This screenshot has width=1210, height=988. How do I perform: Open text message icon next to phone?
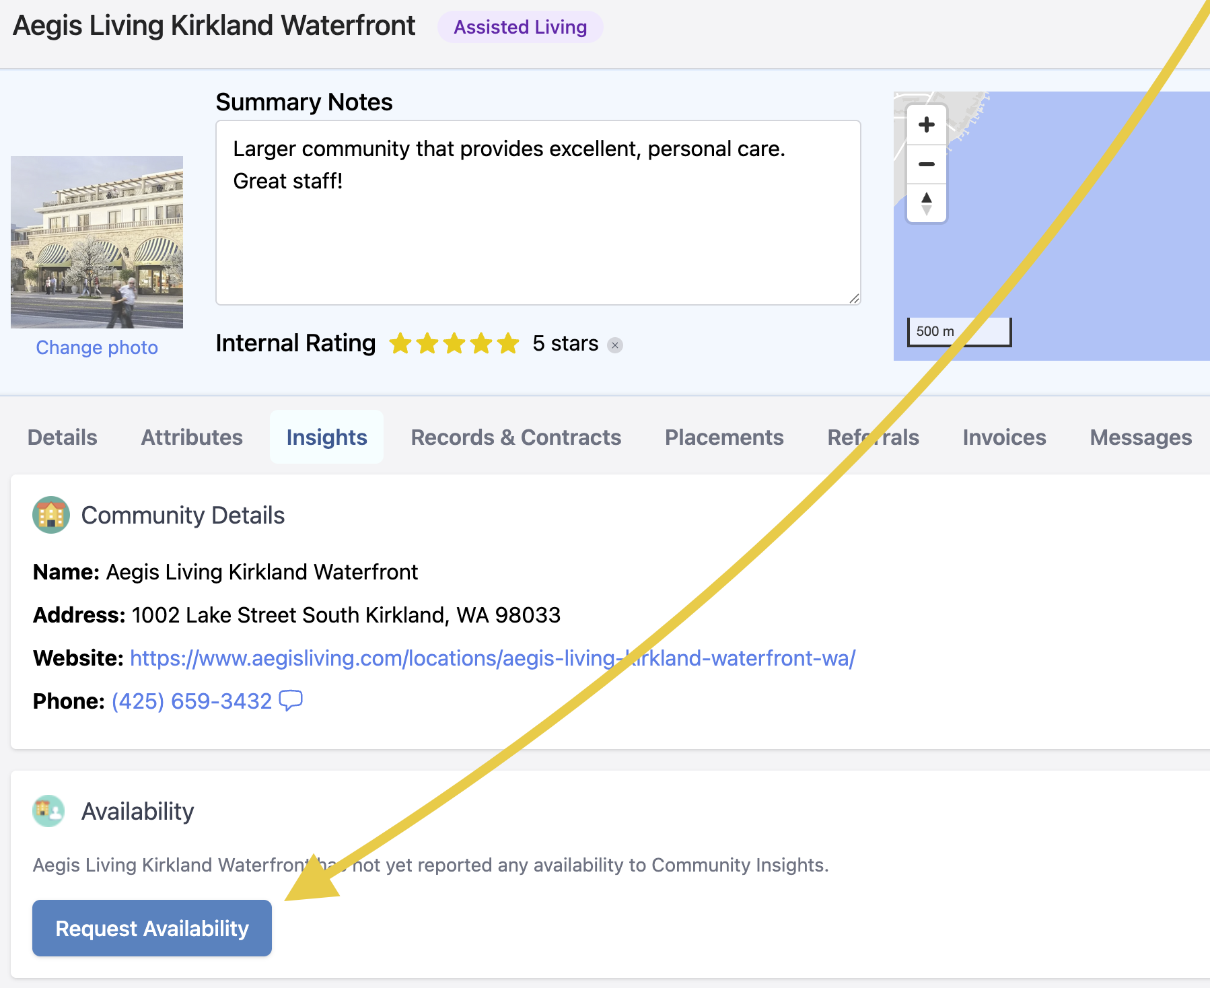click(x=291, y=701)
